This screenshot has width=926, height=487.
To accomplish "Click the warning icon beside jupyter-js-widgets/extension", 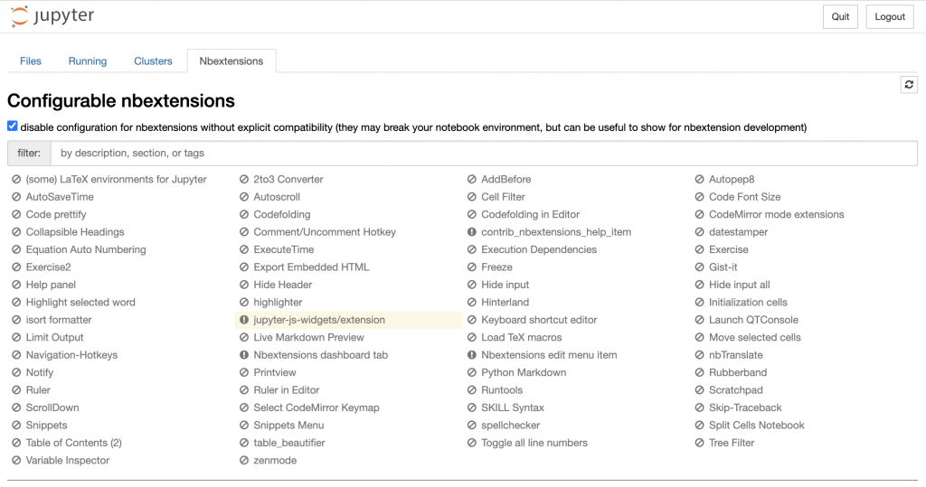I will (x=244, y=320).
